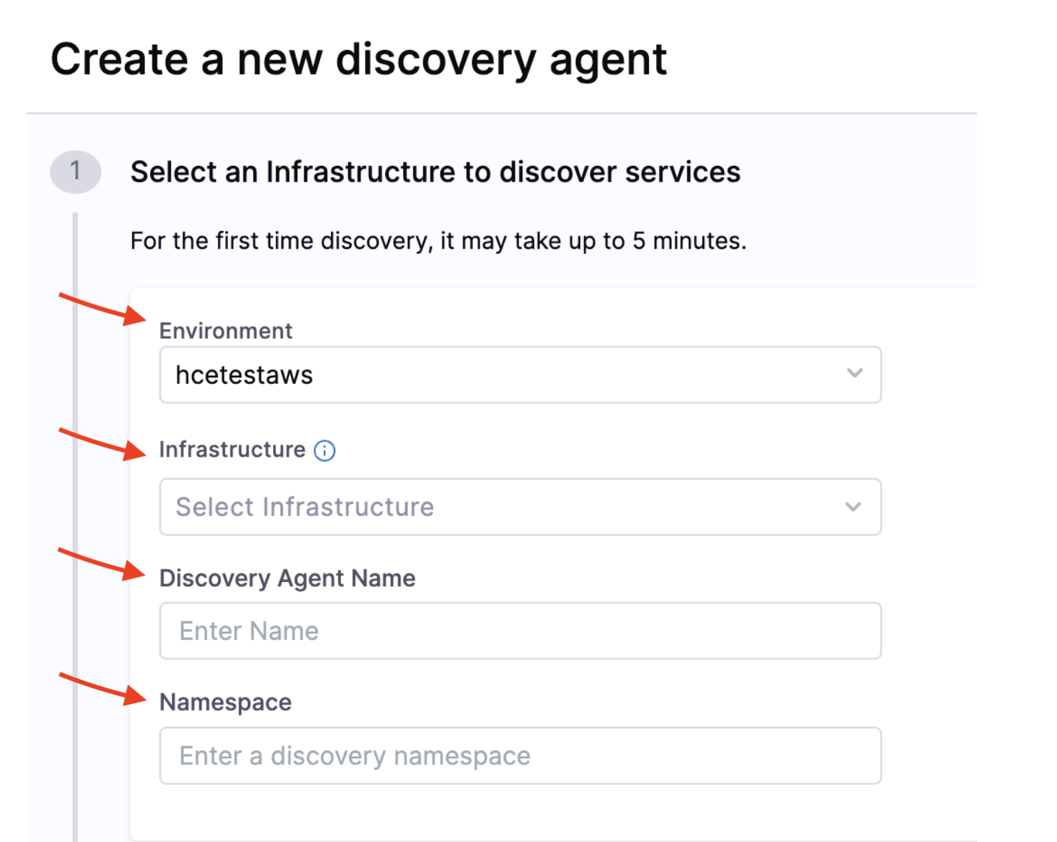Open the Select Infrastructure dropdown
Image resolution: width=1057 pixels, height=842 pixels.
coord(520,507)
